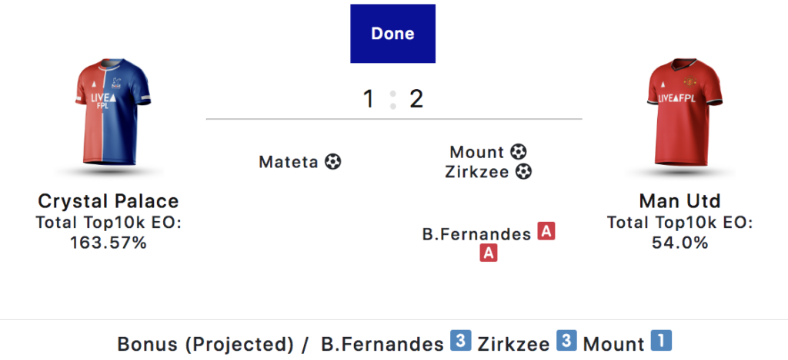Click the assist badge next to B.Fernandes

pos(546,231)
